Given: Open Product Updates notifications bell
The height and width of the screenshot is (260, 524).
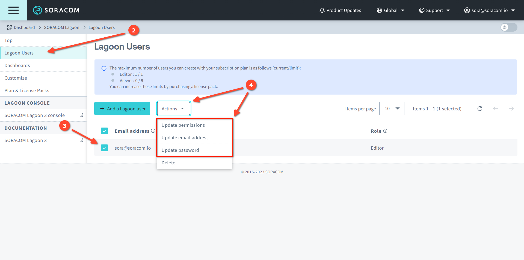Looking at the screenshot, I should tap(322, 10).
